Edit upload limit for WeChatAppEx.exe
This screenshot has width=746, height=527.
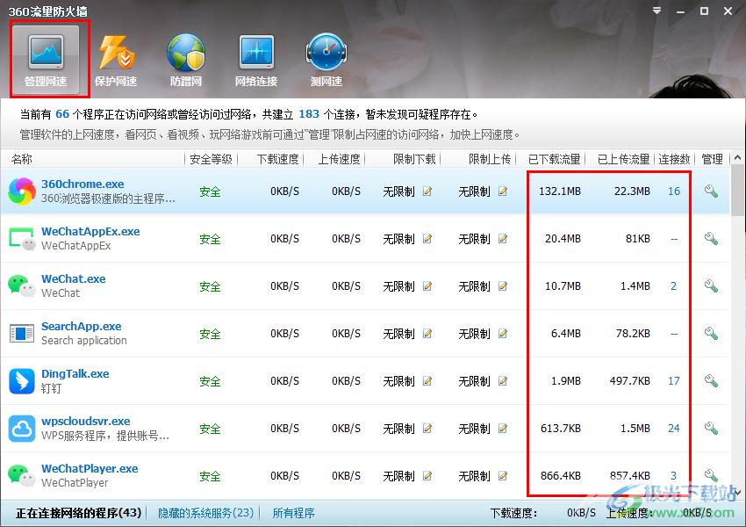tap(503, 239)
